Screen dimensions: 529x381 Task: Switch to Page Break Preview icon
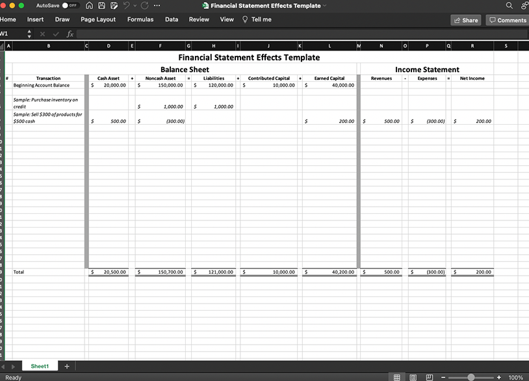tap(429, 377)
